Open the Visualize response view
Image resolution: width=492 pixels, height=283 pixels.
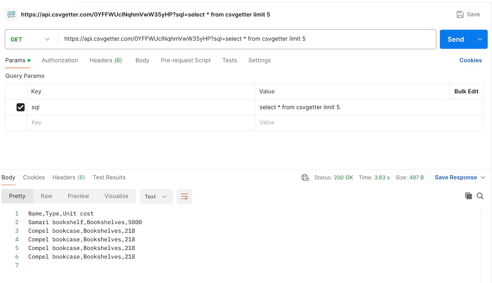coord(116,196)
